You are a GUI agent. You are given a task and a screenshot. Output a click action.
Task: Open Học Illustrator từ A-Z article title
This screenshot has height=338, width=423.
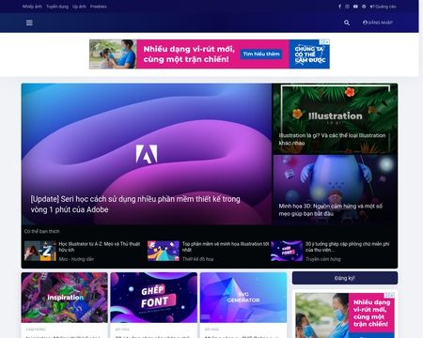(x=100, y=247)
